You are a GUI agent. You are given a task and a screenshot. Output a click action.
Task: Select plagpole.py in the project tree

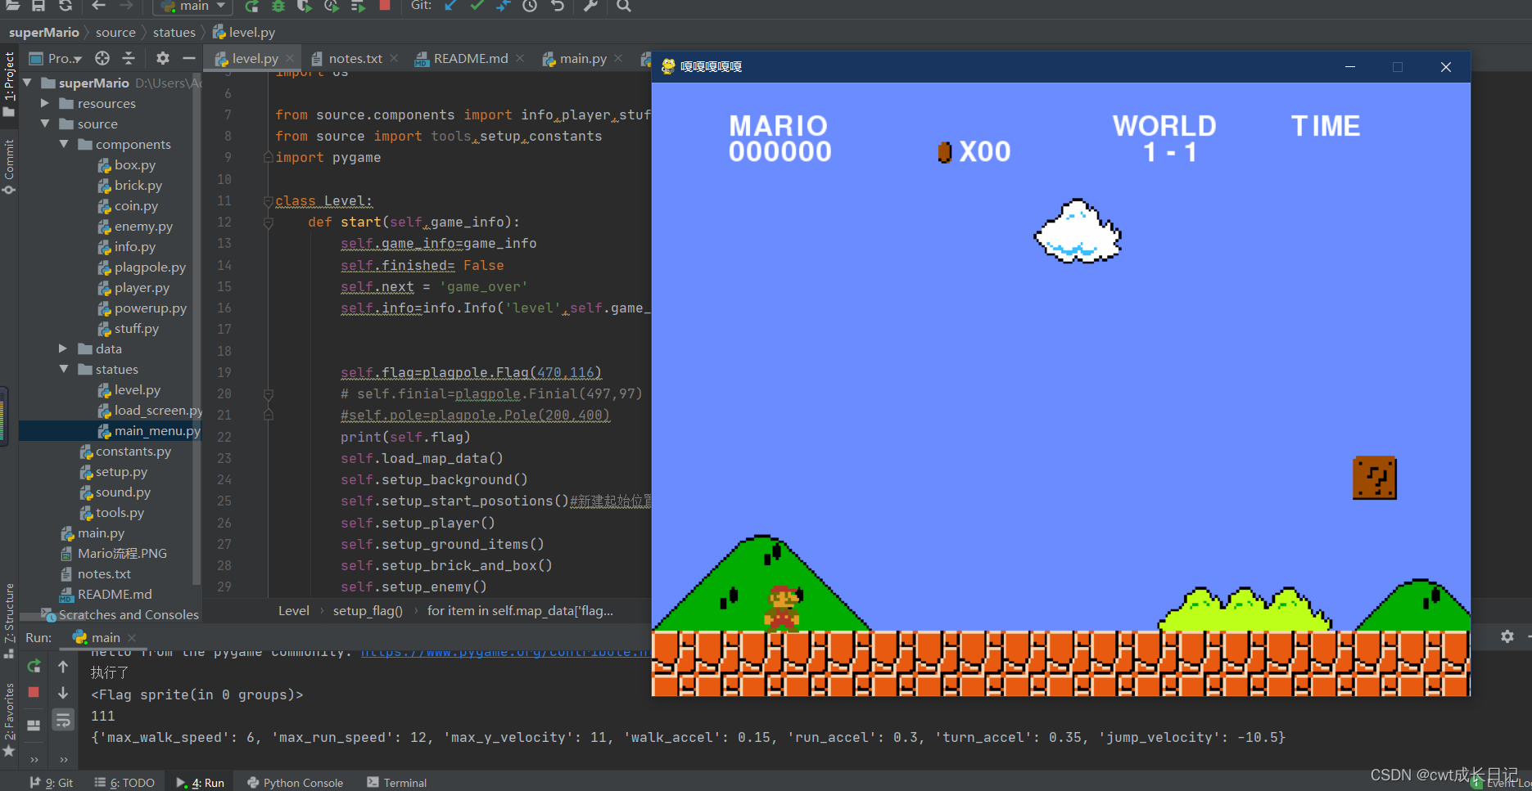[150, 267]
